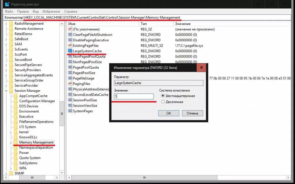Click the ClearPageFileAtShutdown DWORD icon
Image resolution: width=295 pixels, height=184 pixels.
click(x=70, y=35)
